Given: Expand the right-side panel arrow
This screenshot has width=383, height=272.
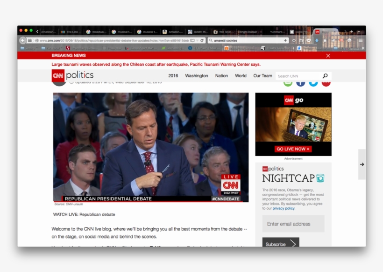Looking at the screenshot, I should point(362,163).
